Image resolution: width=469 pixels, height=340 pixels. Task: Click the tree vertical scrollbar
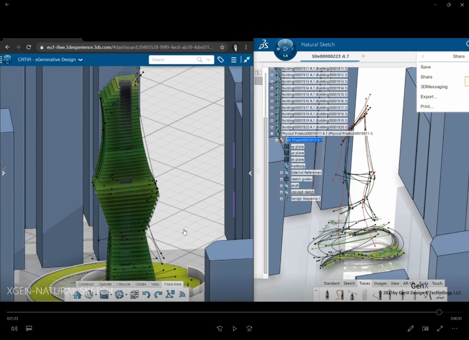pos(265,196)
